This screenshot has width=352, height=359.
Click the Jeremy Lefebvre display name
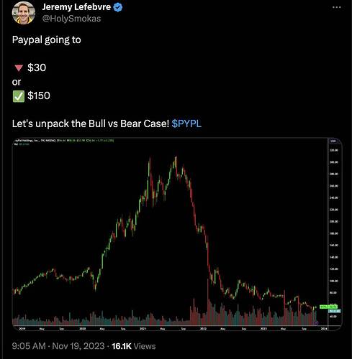[x=76, y=7]
